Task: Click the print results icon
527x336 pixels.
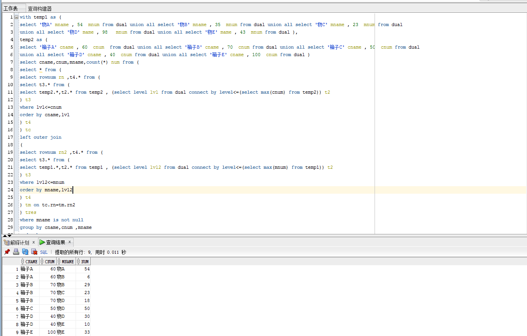Action: pyautogui.click(x=16, y=252)
